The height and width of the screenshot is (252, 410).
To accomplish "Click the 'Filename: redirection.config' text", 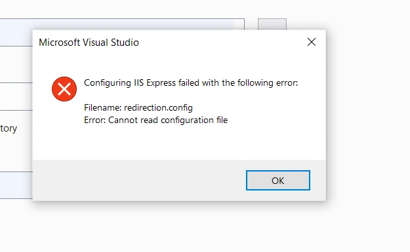I will 138,107.
